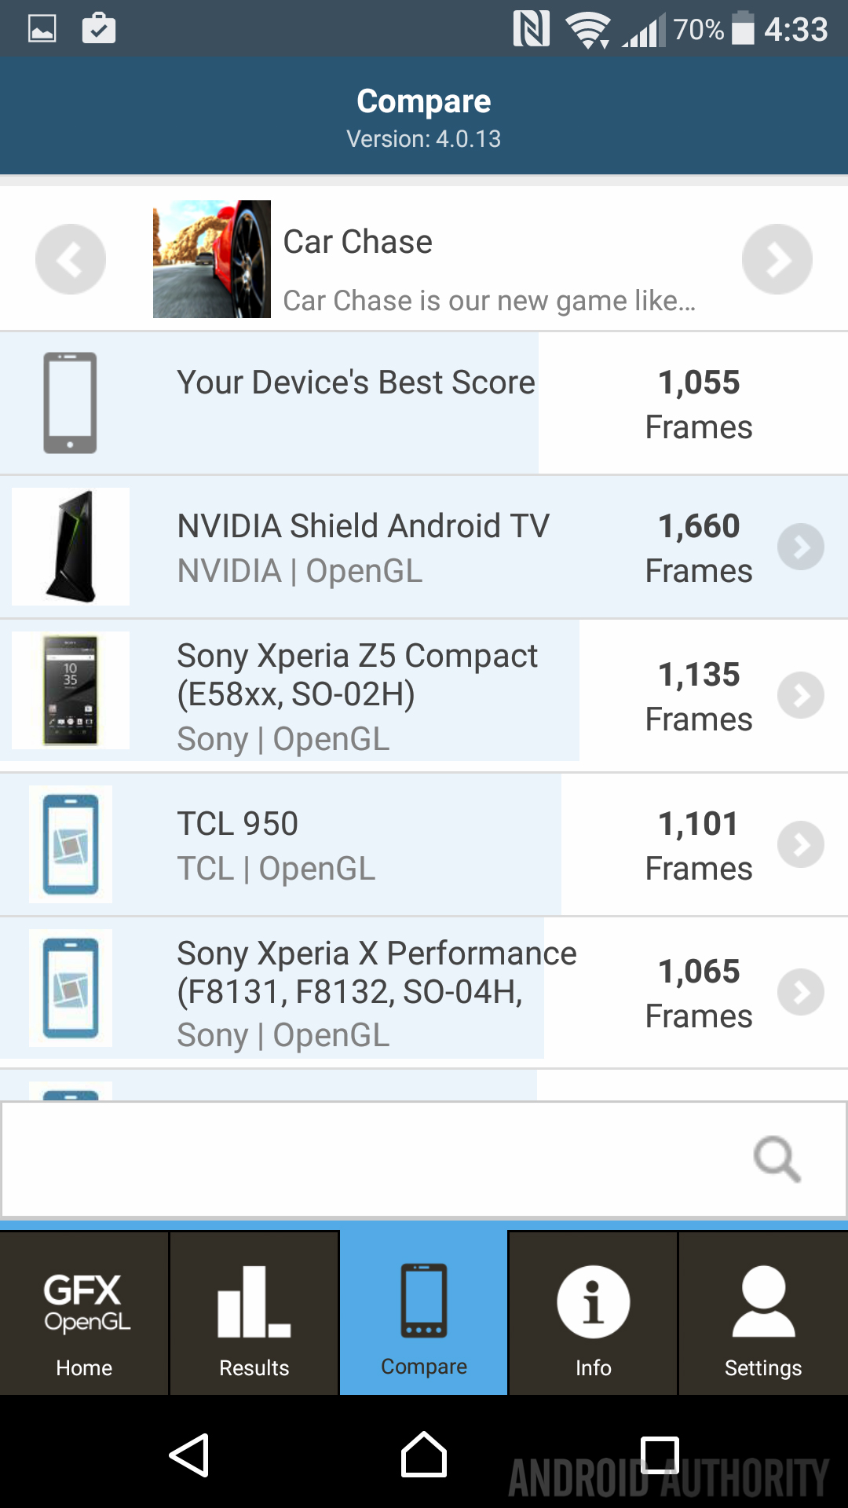Tap the TCL 950 placeholder phone icon
Image resolution: width=848 pixels, height=1508 pixels.
(71, 844)
